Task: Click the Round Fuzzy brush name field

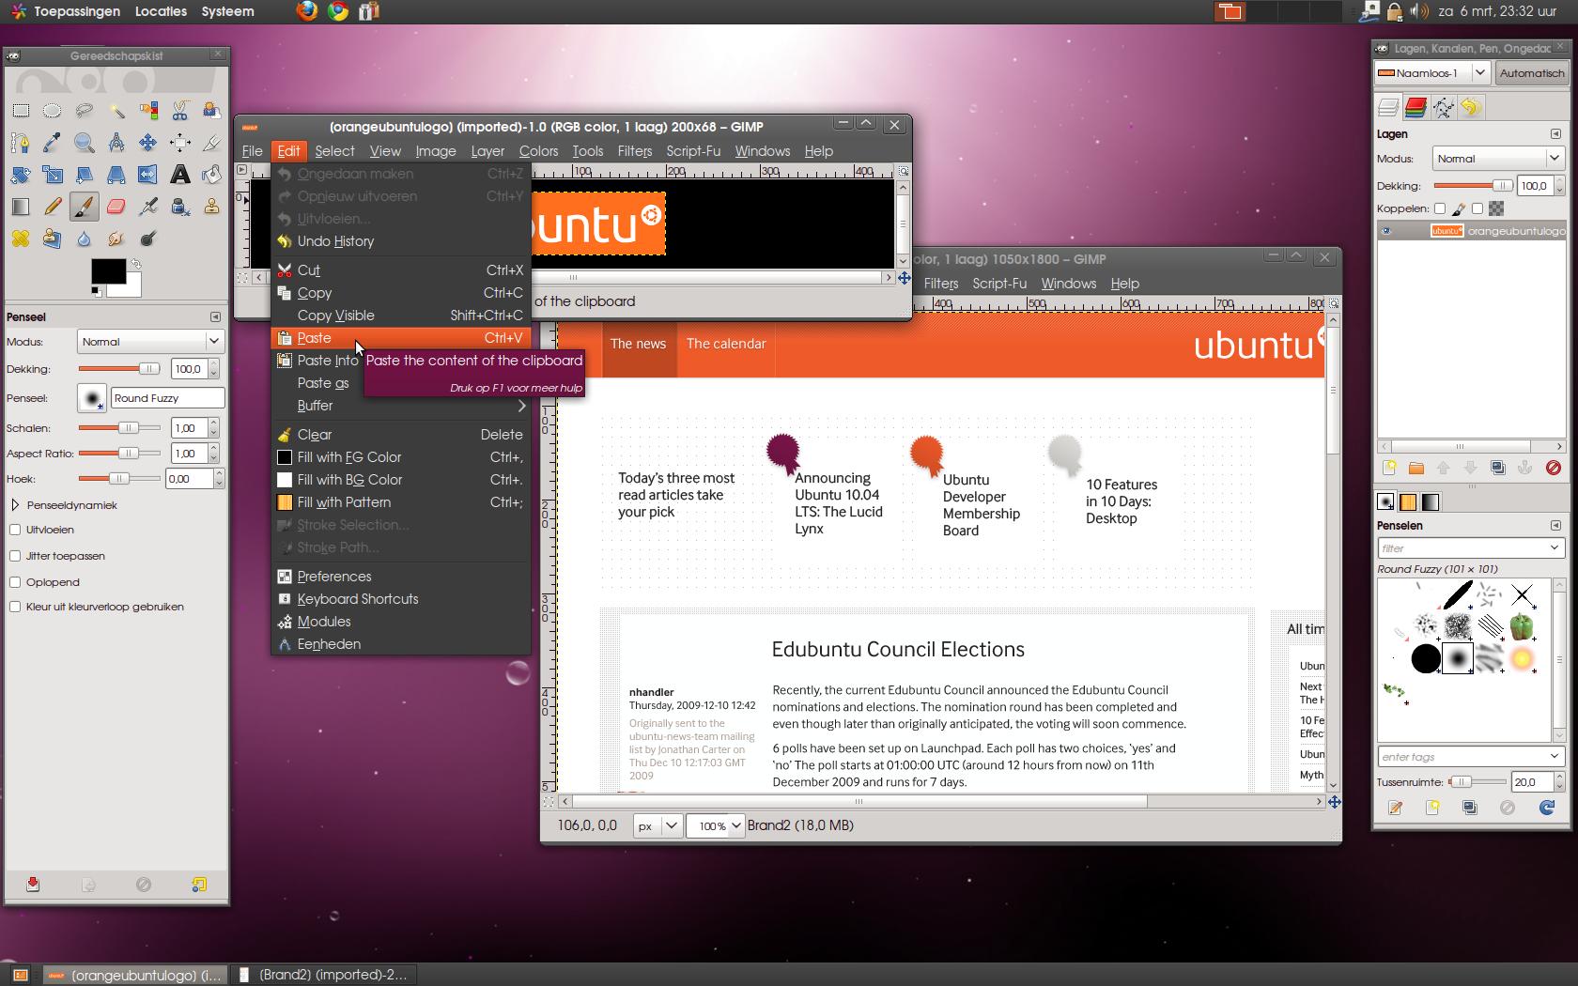Action: (x=167, y=398)
